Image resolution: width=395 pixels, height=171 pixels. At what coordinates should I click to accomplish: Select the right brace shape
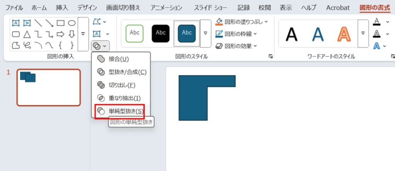pyautogui.click(x=72, y=45)
